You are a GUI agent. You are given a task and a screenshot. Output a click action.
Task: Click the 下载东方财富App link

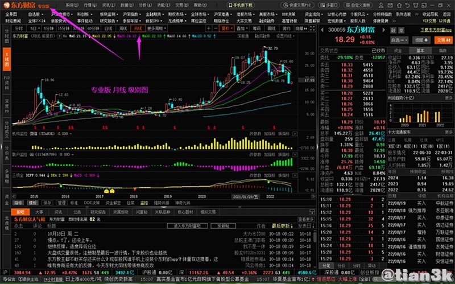coord(436,30)
